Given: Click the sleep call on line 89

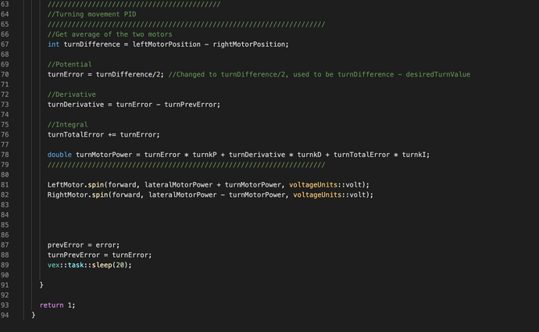Looking at the screenshot, I should coord(102,265).
